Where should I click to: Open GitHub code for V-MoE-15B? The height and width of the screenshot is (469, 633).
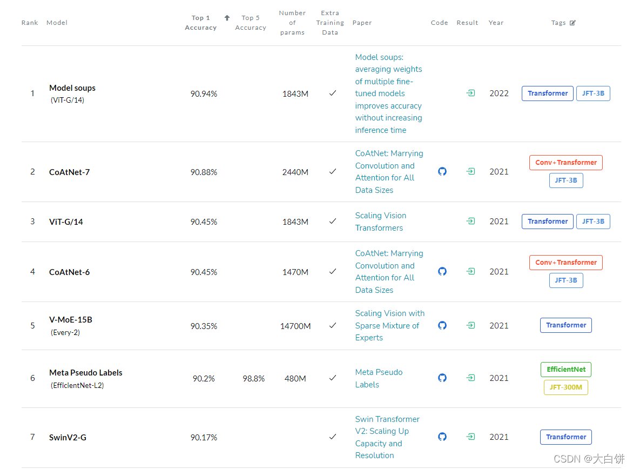pyautogui.click(x=442, y=325)
